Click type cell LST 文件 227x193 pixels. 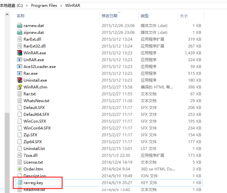[x=148, y=148]
